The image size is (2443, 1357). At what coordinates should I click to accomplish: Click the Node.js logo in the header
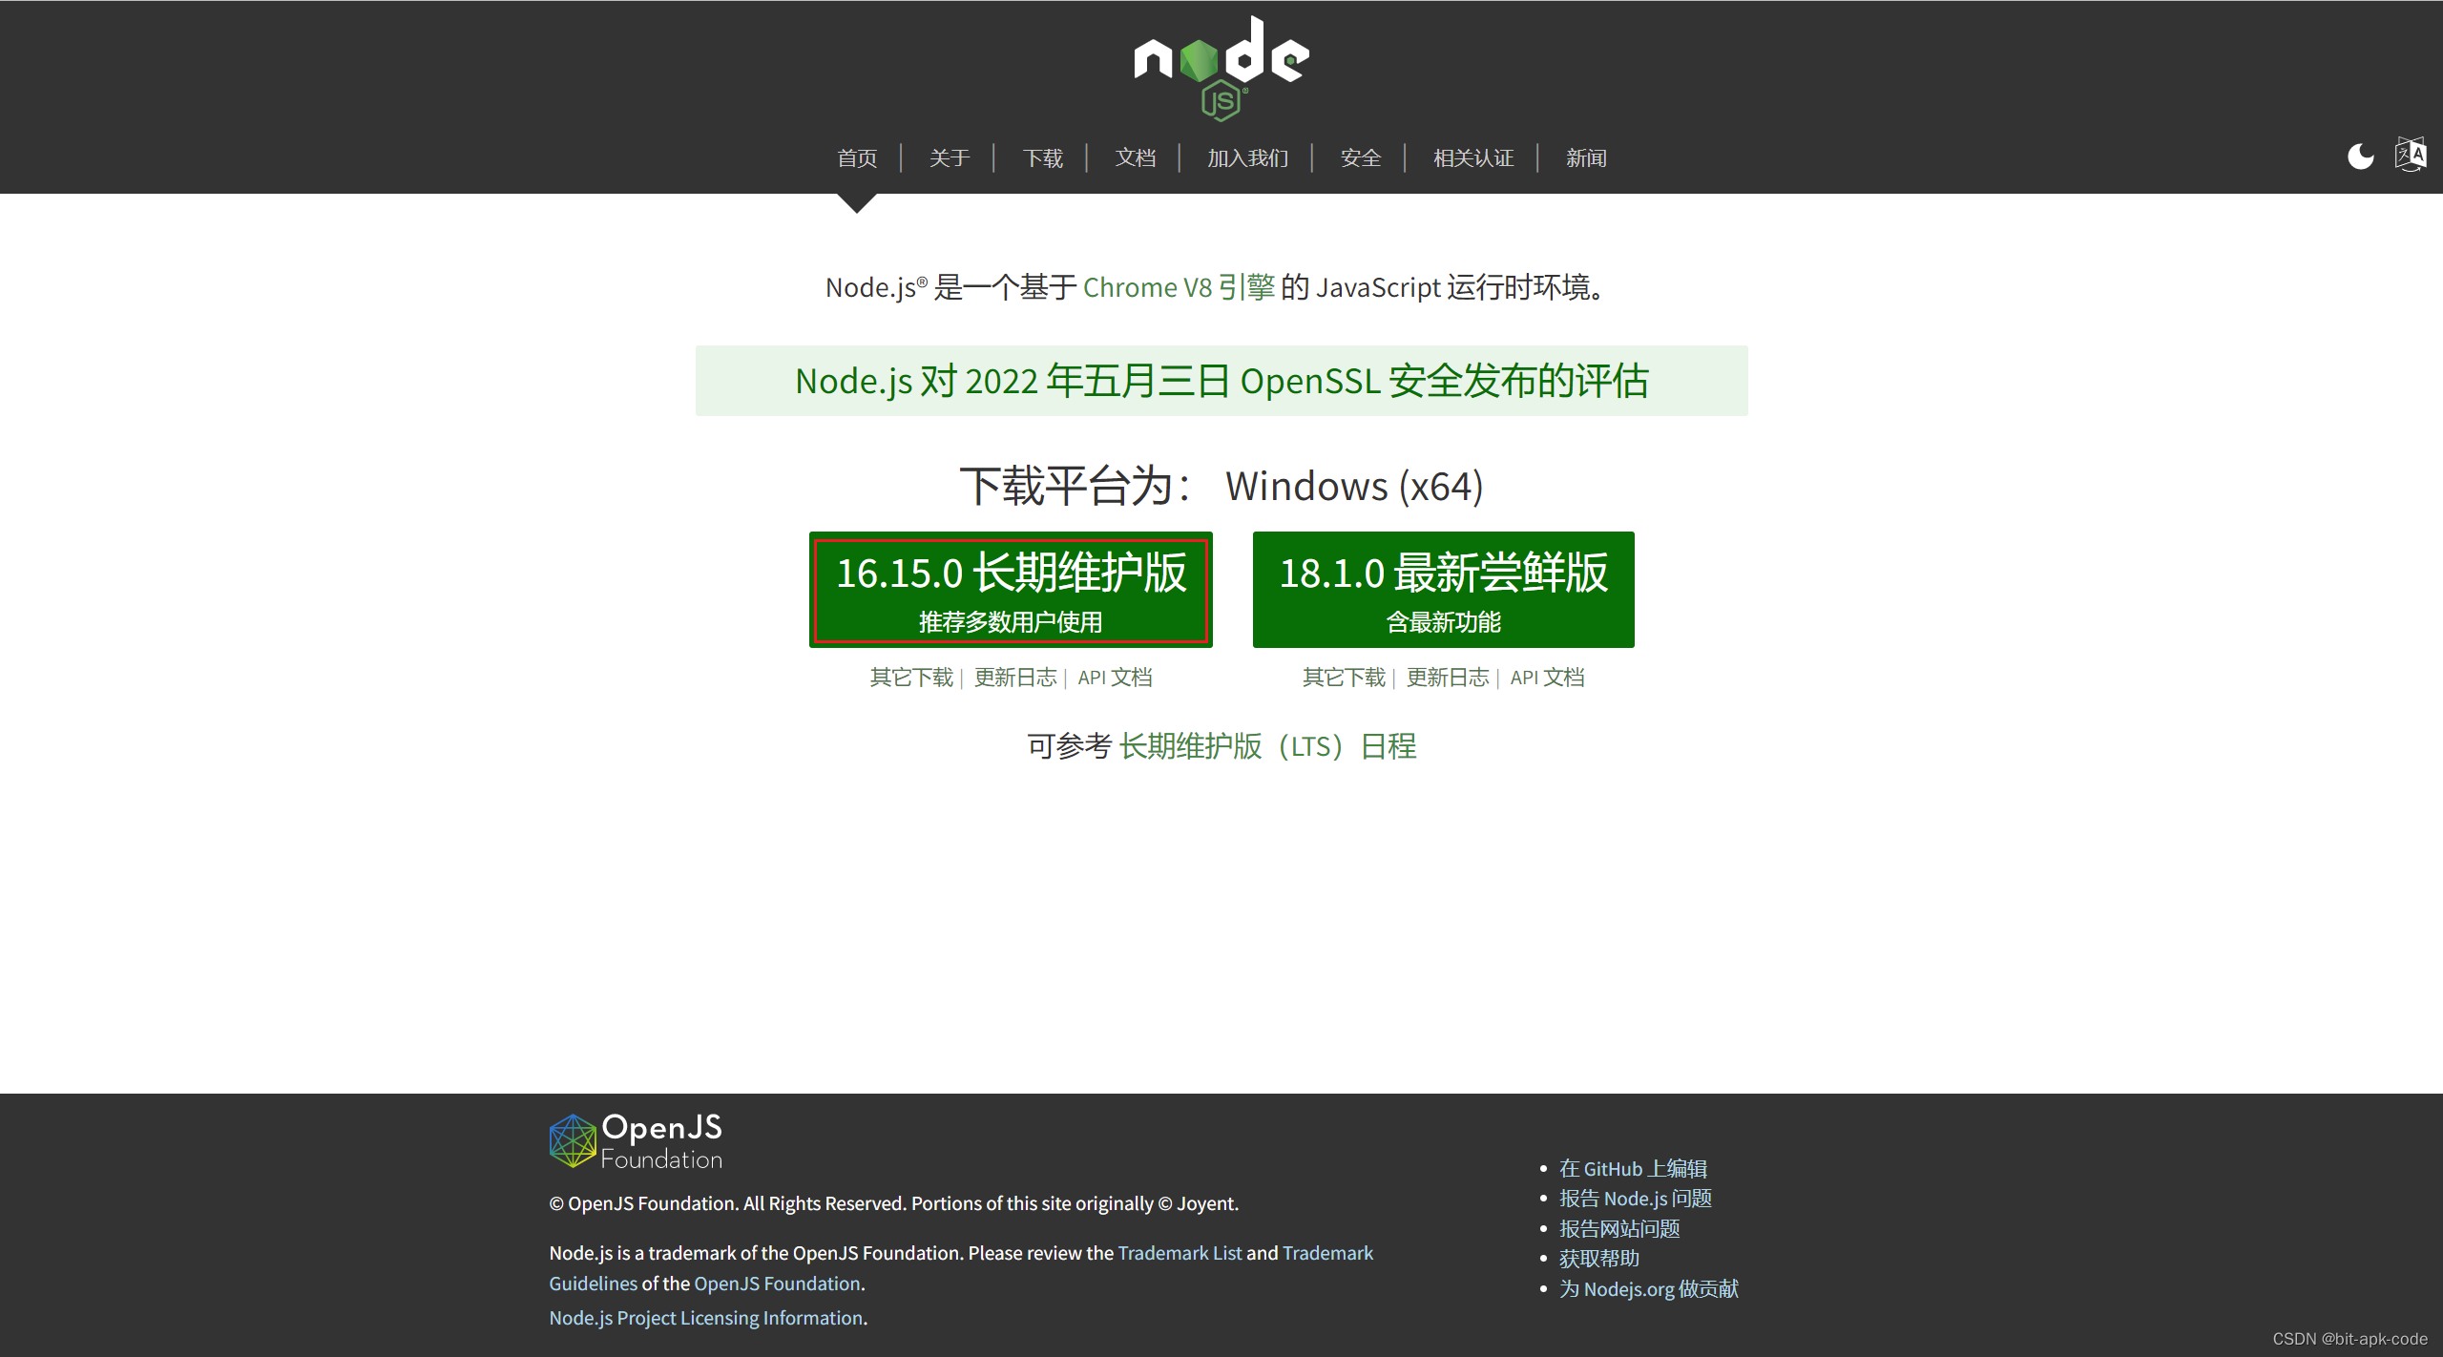pos(1221,69)
